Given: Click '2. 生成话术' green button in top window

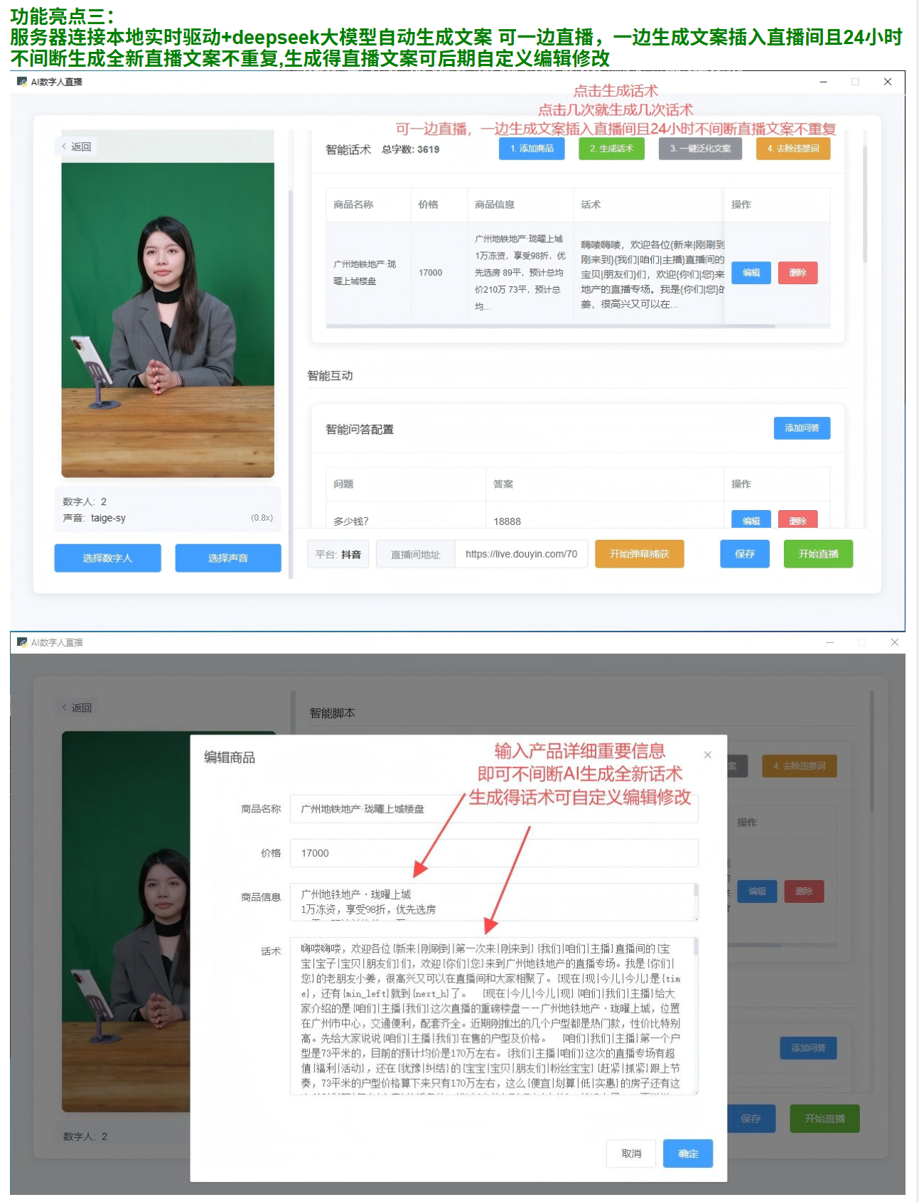Looking at the screenshot, I should pyautogui.click(x=611, y=148).
